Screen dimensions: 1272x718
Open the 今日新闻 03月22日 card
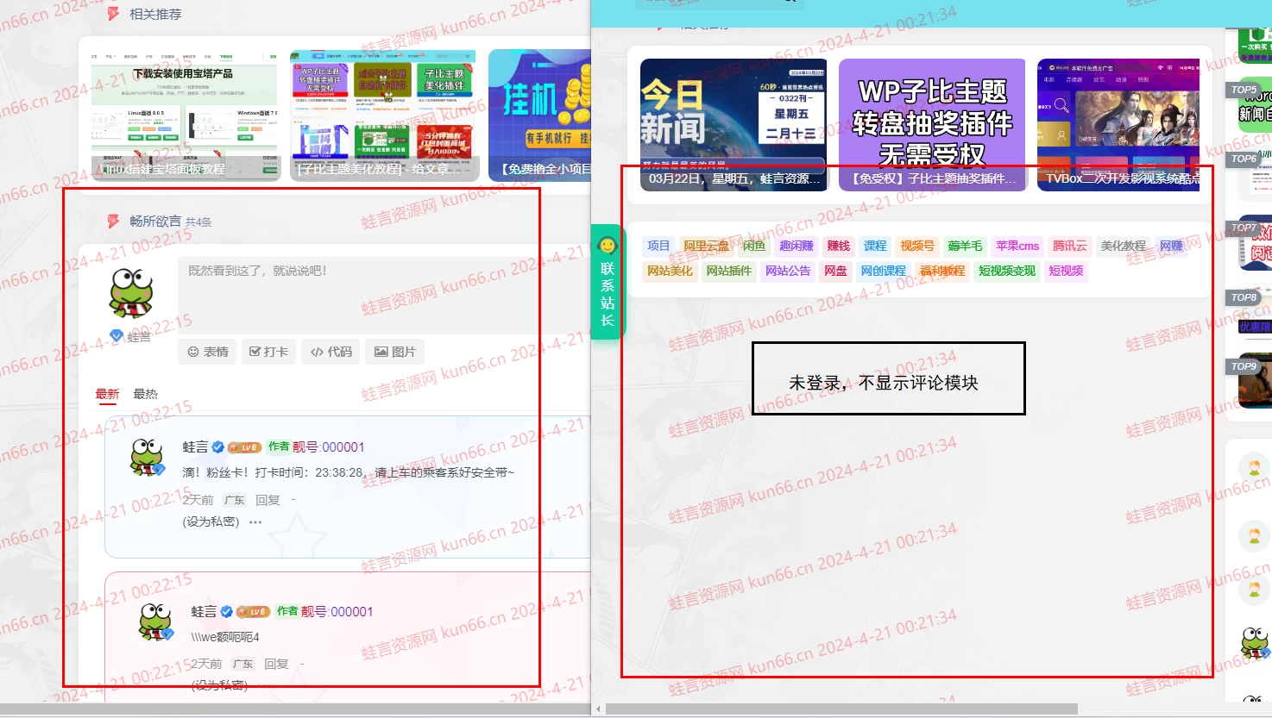point(734,124)
